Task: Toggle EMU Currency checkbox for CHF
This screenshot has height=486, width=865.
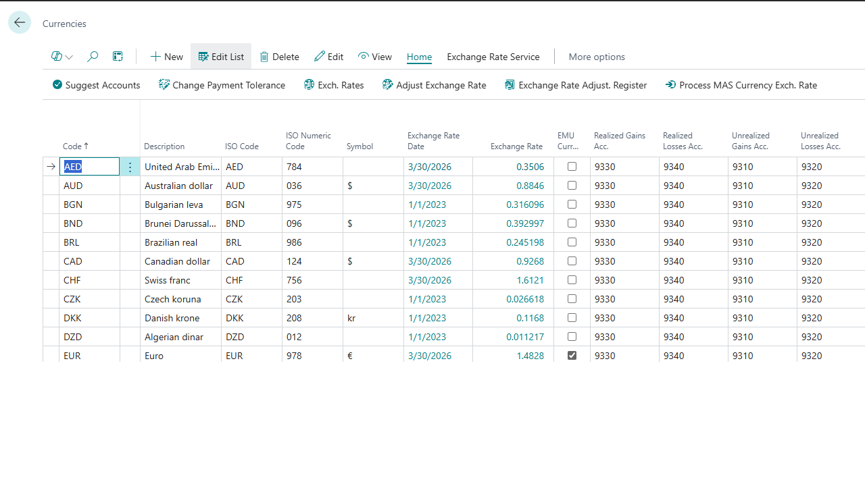Action: (x=572, y=280)
